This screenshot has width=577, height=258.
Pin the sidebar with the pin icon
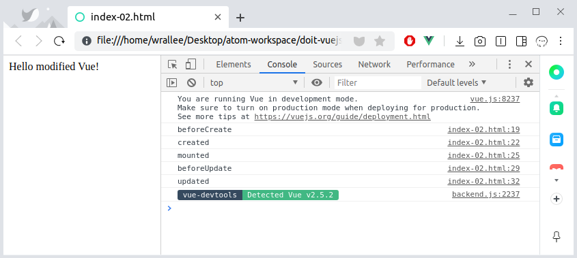point(557,237)
